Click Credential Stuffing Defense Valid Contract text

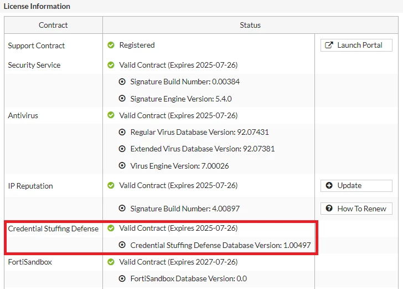tap(178, 228)
